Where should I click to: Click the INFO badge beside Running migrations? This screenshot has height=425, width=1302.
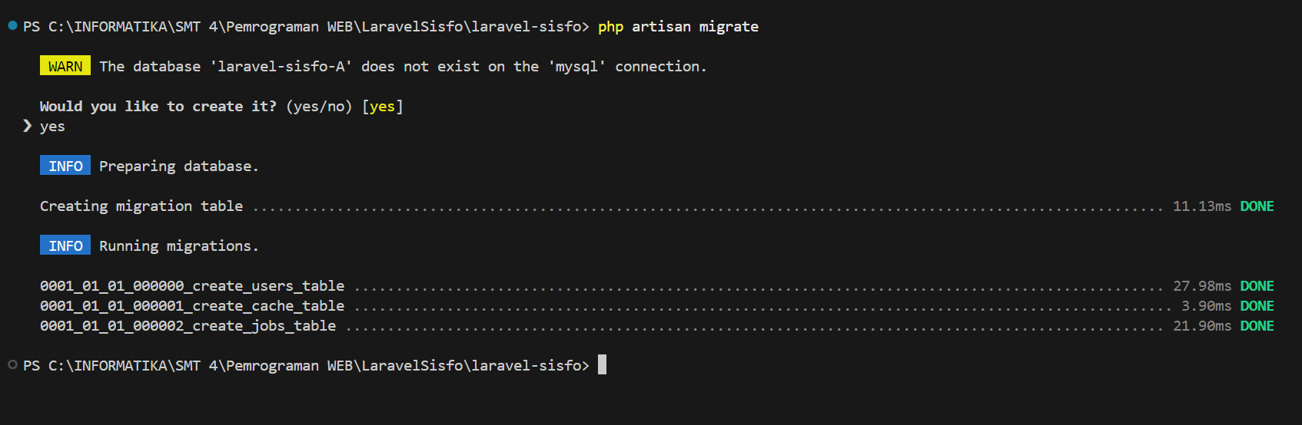(x=65, y=245)
